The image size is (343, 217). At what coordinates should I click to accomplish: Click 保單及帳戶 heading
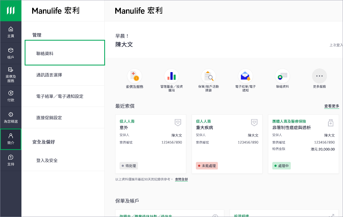pos(127,201)
